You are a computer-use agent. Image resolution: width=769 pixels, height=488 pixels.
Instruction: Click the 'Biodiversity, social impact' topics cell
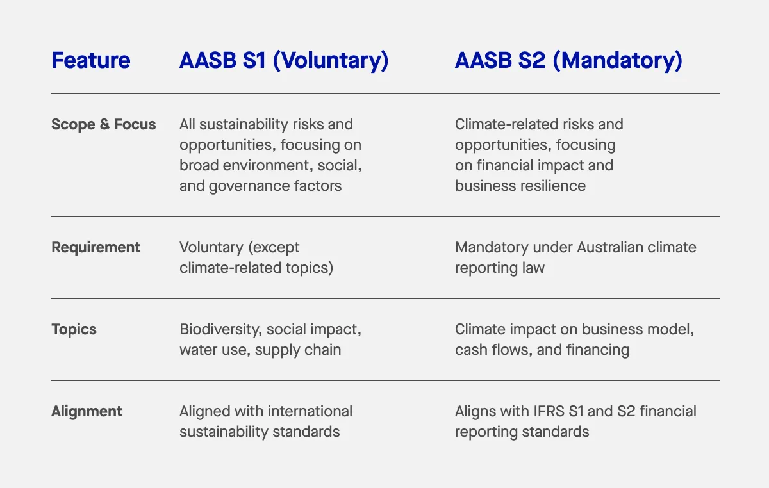tap(270, 339)
